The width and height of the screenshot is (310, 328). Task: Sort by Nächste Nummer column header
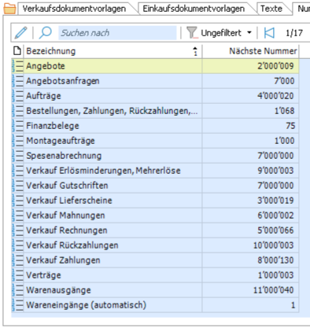tap(250, 51)
